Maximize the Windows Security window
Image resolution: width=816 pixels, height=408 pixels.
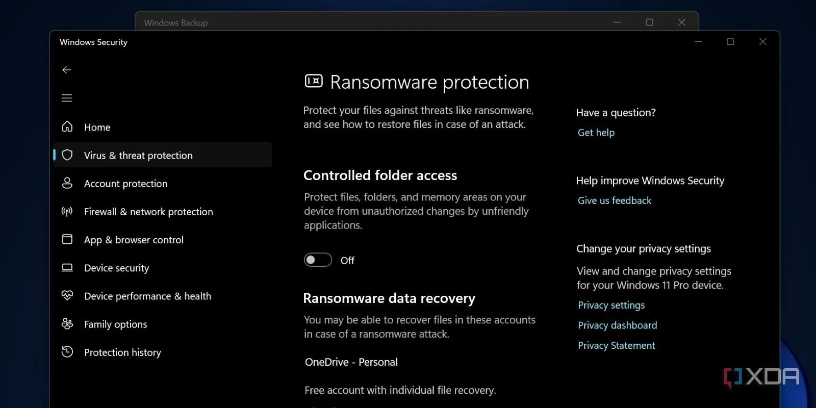click(x=730, y=41)
